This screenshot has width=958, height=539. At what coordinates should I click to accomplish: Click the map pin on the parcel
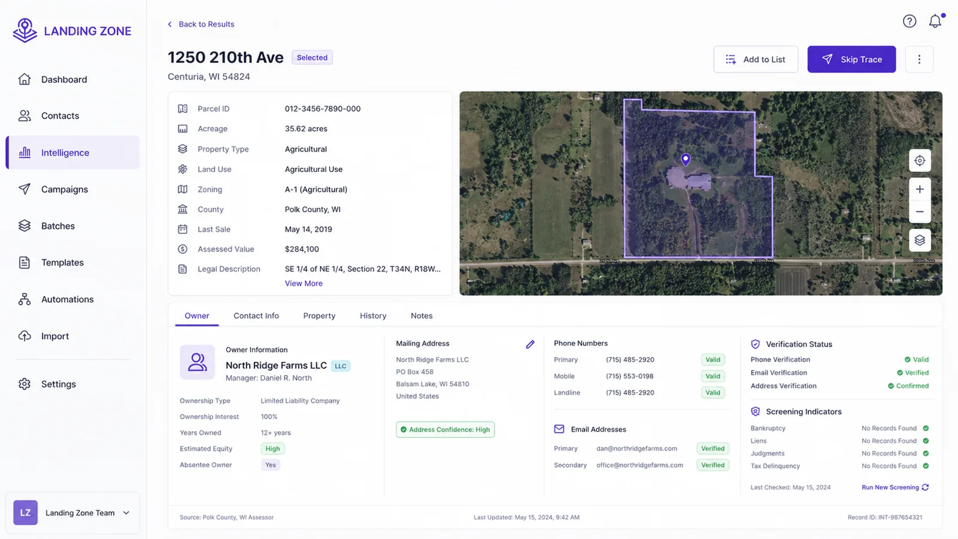(686, 159)
